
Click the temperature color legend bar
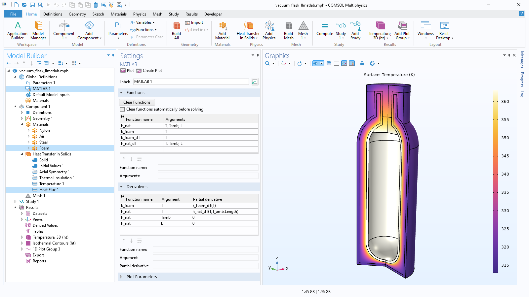(496, 181)
